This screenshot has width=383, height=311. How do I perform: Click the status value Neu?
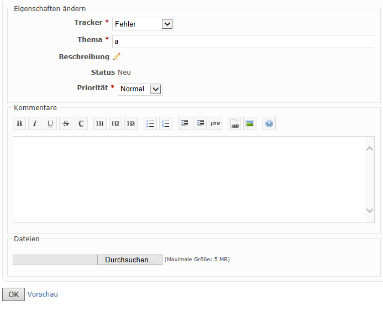[x=124, y=72]
